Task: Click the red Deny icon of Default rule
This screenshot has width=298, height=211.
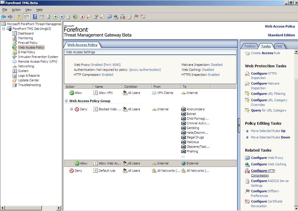Action: [x=71, y=171]
